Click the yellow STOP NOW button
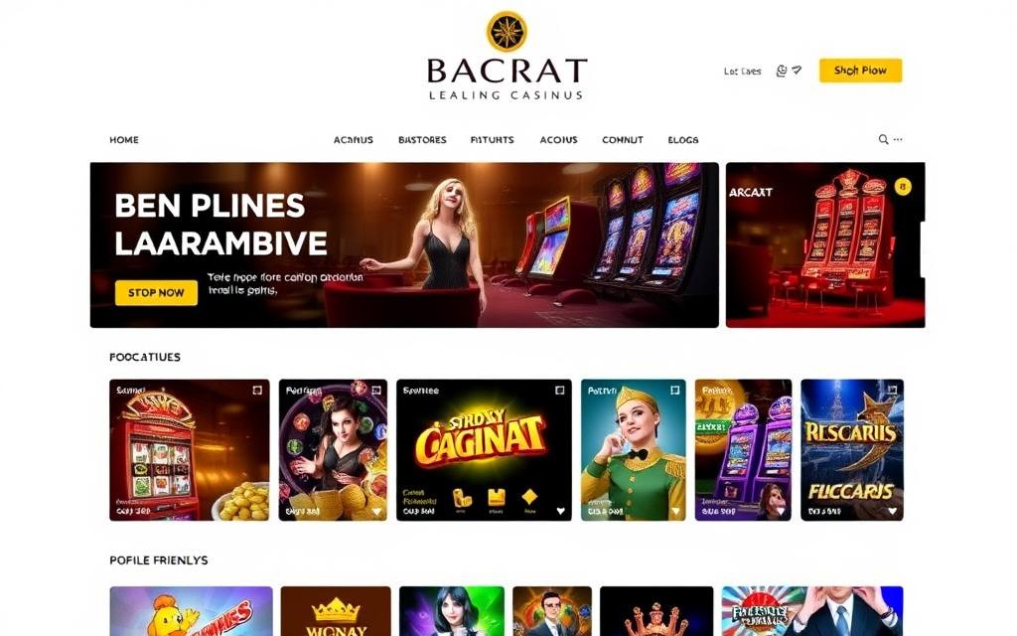 [x=156, y=293]
